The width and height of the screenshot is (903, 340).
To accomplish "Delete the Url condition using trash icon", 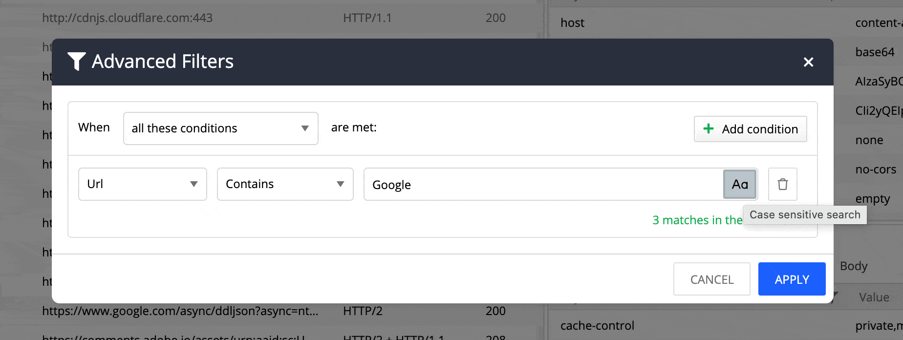I will tap(782, 184).
